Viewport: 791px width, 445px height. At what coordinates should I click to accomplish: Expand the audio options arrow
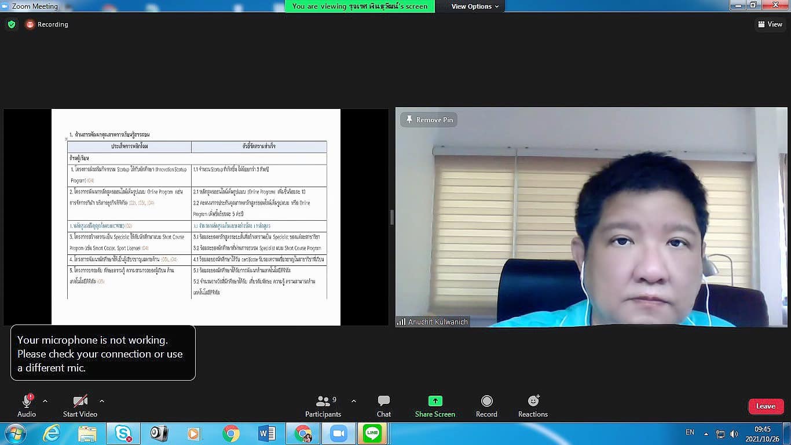tap(45, 401)
